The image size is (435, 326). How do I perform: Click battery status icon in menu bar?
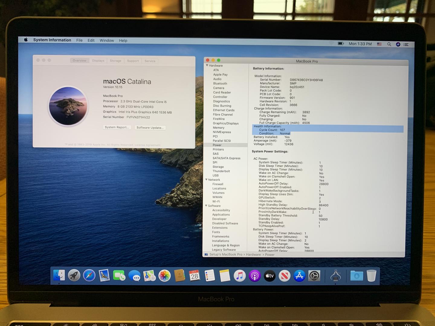click(341, 43)
